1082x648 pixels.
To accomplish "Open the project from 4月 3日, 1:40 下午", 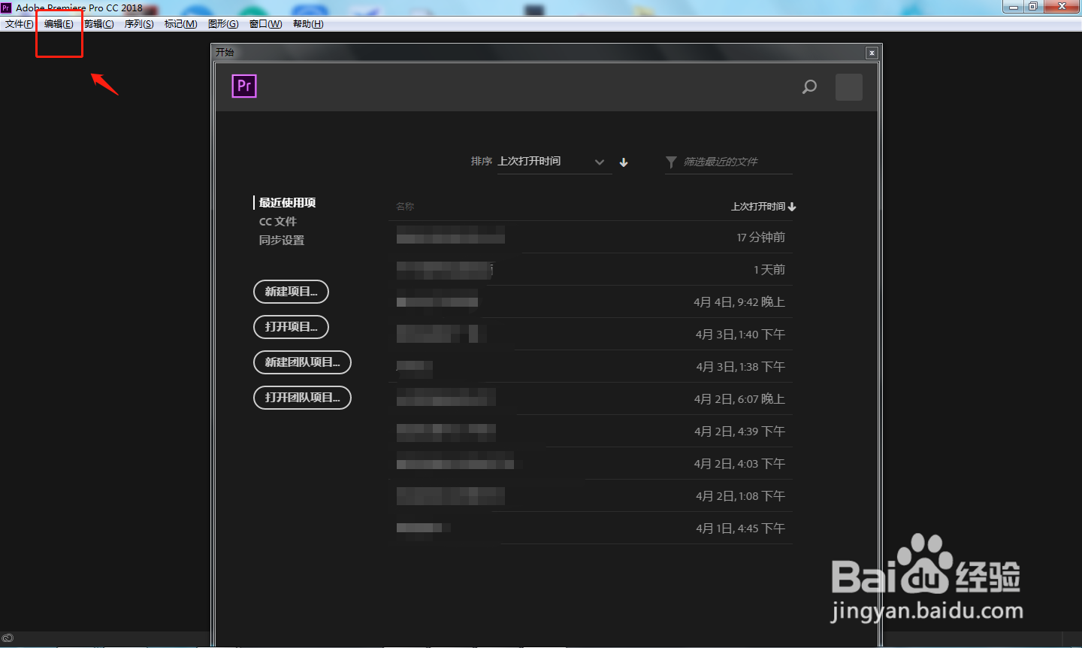I will pyautogui.click(x=591, y=334).
